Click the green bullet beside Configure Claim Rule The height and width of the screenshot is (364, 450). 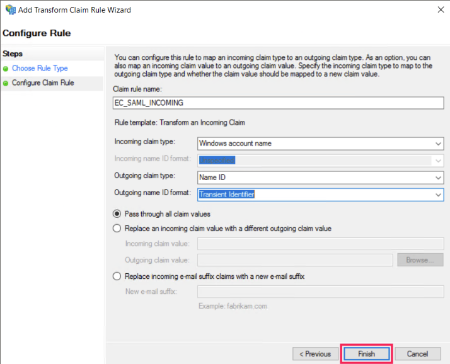click(6, 83)
